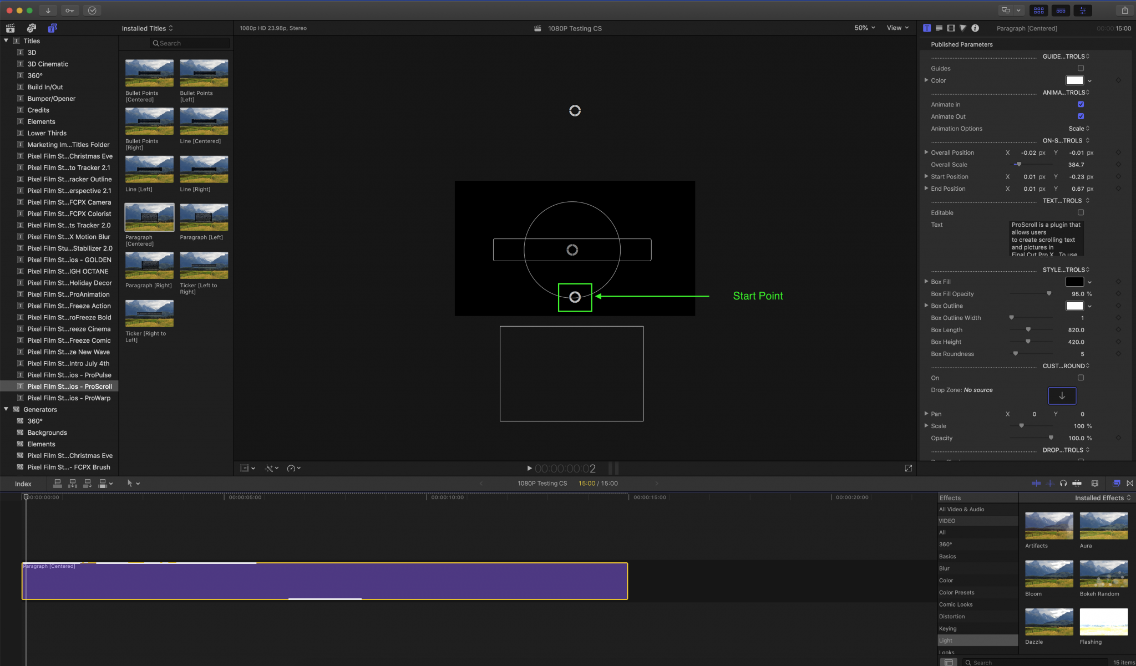
Task: Open the Keyword Editor key button
Action: click(70, 11)
